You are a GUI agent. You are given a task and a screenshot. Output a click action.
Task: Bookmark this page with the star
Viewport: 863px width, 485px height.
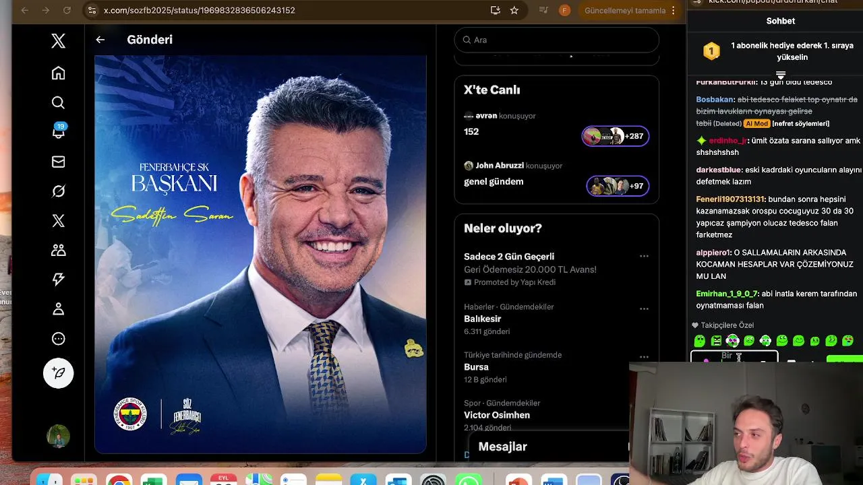click(x=514, y=10)
